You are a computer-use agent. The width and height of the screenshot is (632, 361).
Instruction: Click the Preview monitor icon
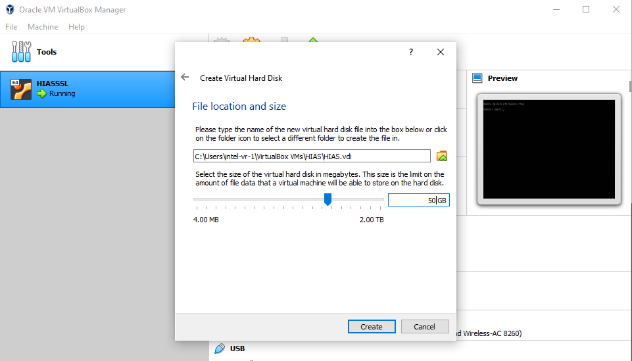(x=477, y=78)
